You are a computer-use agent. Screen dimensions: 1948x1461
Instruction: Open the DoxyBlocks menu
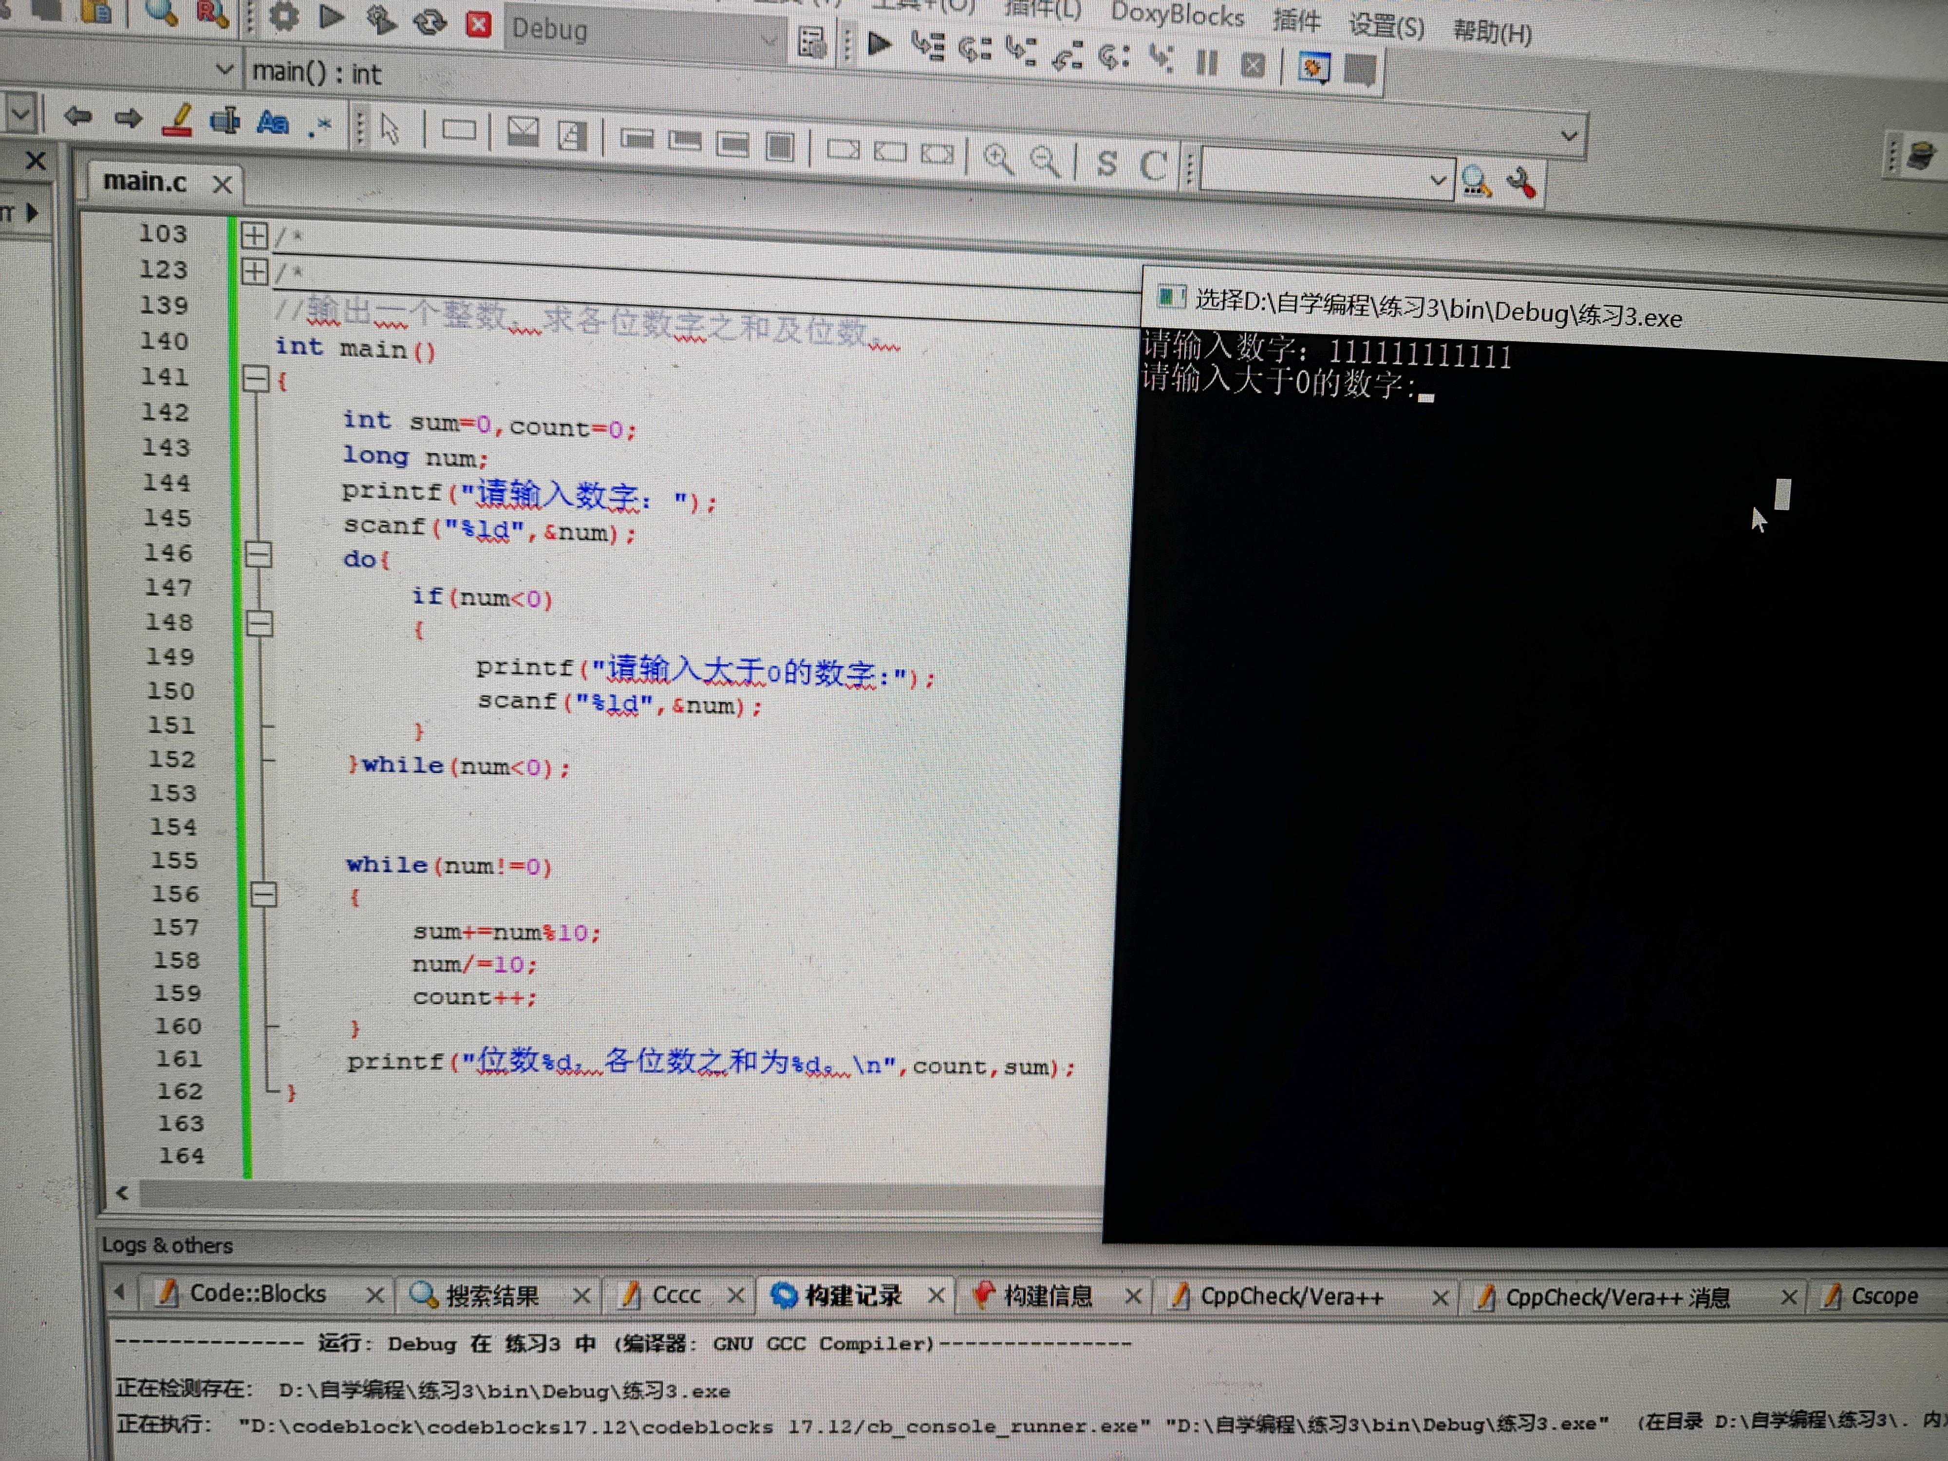1177,14
